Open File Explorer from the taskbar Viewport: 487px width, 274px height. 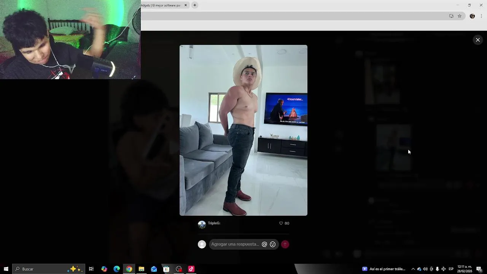click(x=142, y=269)
